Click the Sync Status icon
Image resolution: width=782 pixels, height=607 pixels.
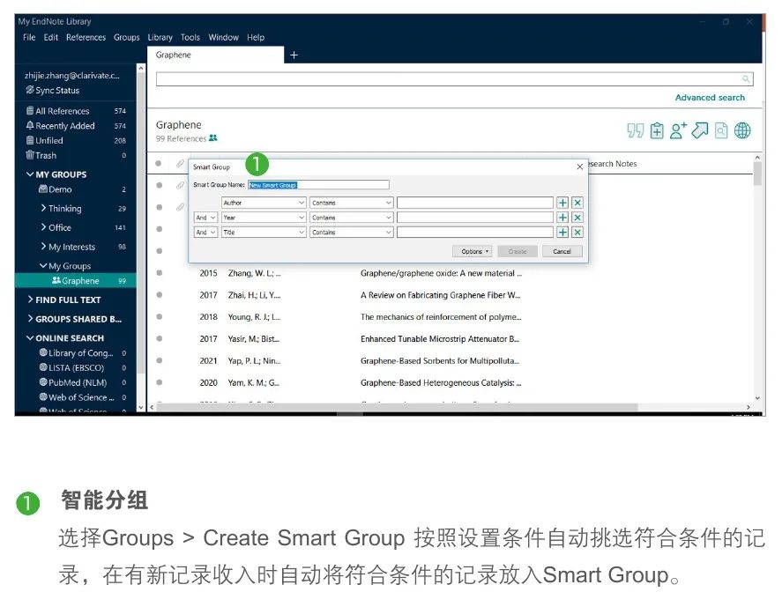coord(30,90)
